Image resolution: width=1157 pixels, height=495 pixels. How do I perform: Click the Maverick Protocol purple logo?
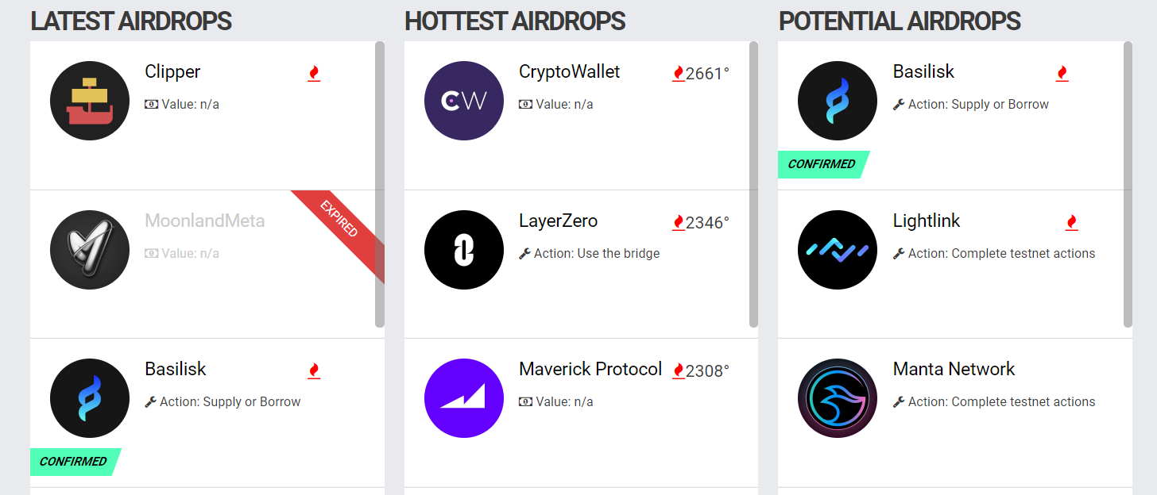(x=464, y=398)
